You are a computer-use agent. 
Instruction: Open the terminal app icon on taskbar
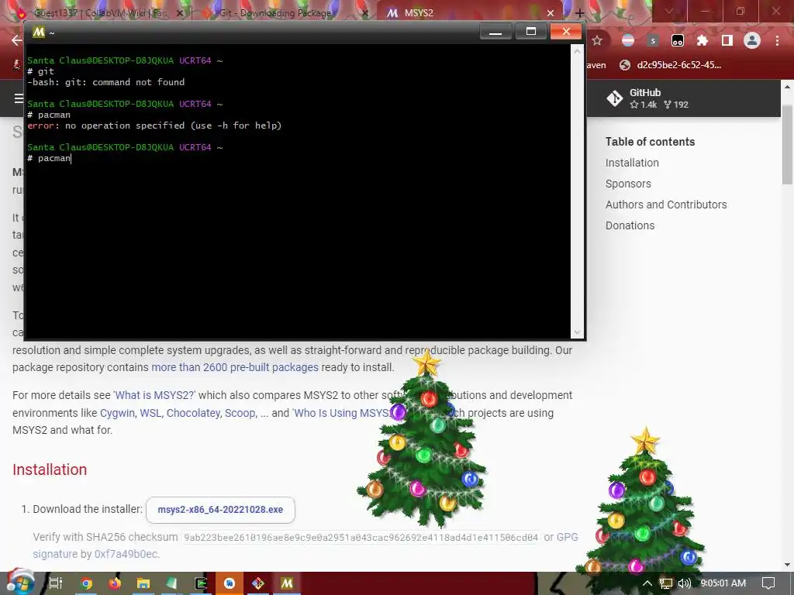(201, 583)
